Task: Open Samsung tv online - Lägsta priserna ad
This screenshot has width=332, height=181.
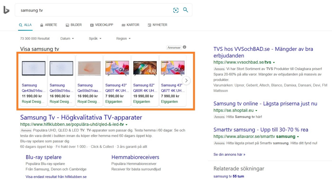Action: (x=265, y=104)
